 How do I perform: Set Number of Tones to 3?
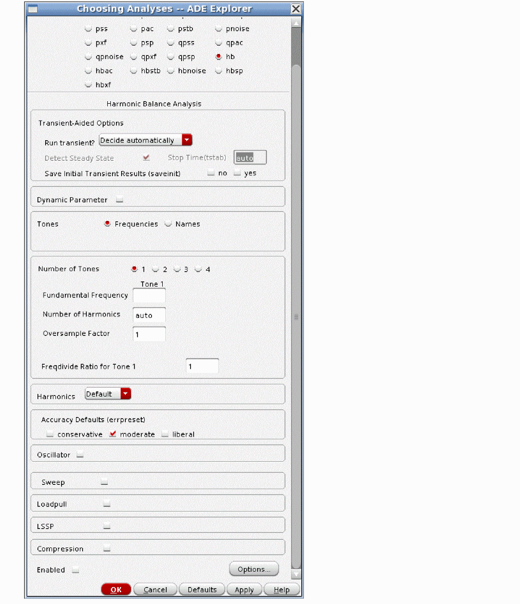177,269
